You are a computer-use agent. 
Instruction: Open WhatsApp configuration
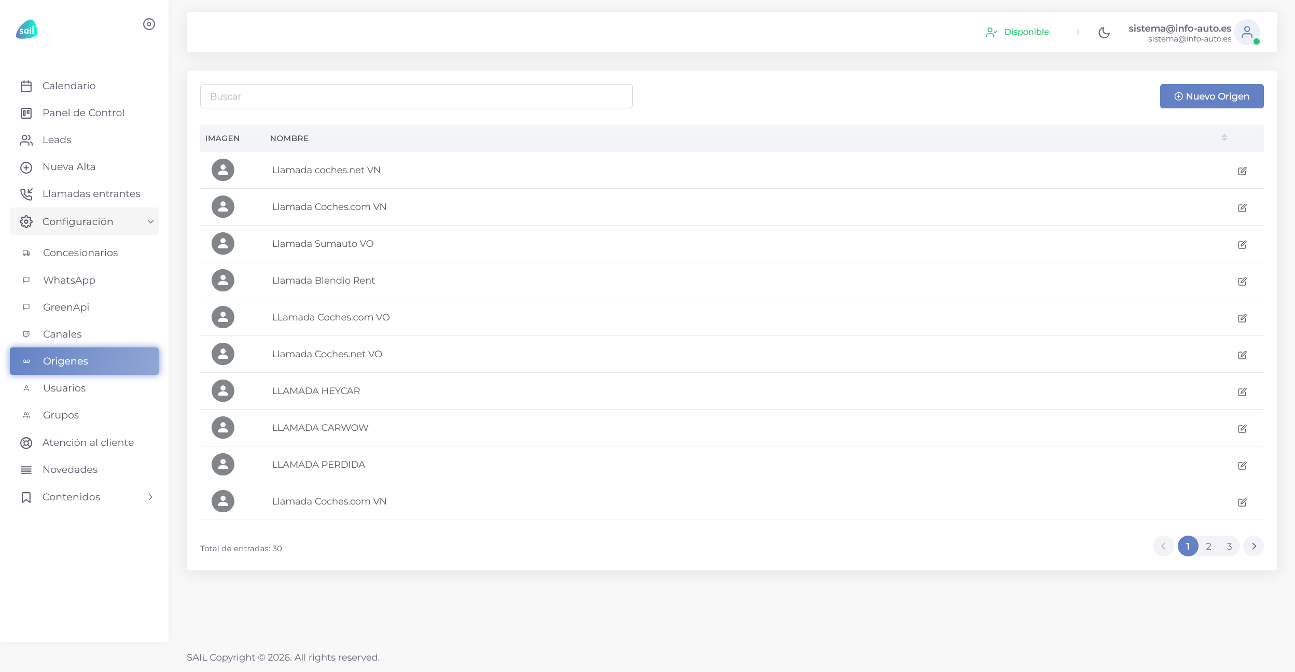84,280
